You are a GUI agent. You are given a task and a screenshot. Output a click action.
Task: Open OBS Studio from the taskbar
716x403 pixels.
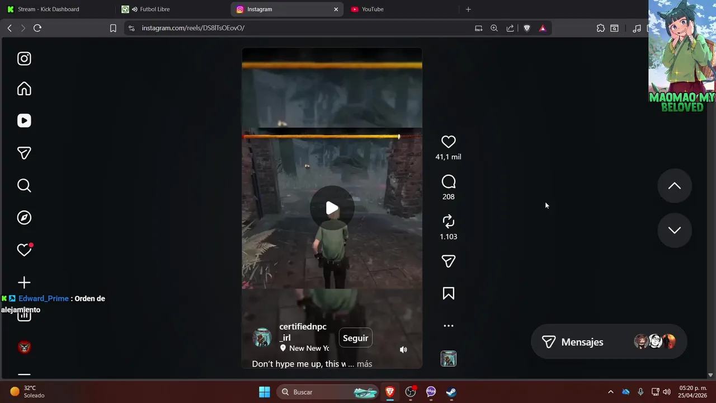pos(411,392)
